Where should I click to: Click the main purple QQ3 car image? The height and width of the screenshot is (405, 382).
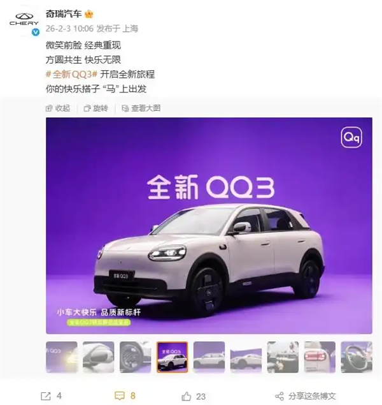pos(209,226)
